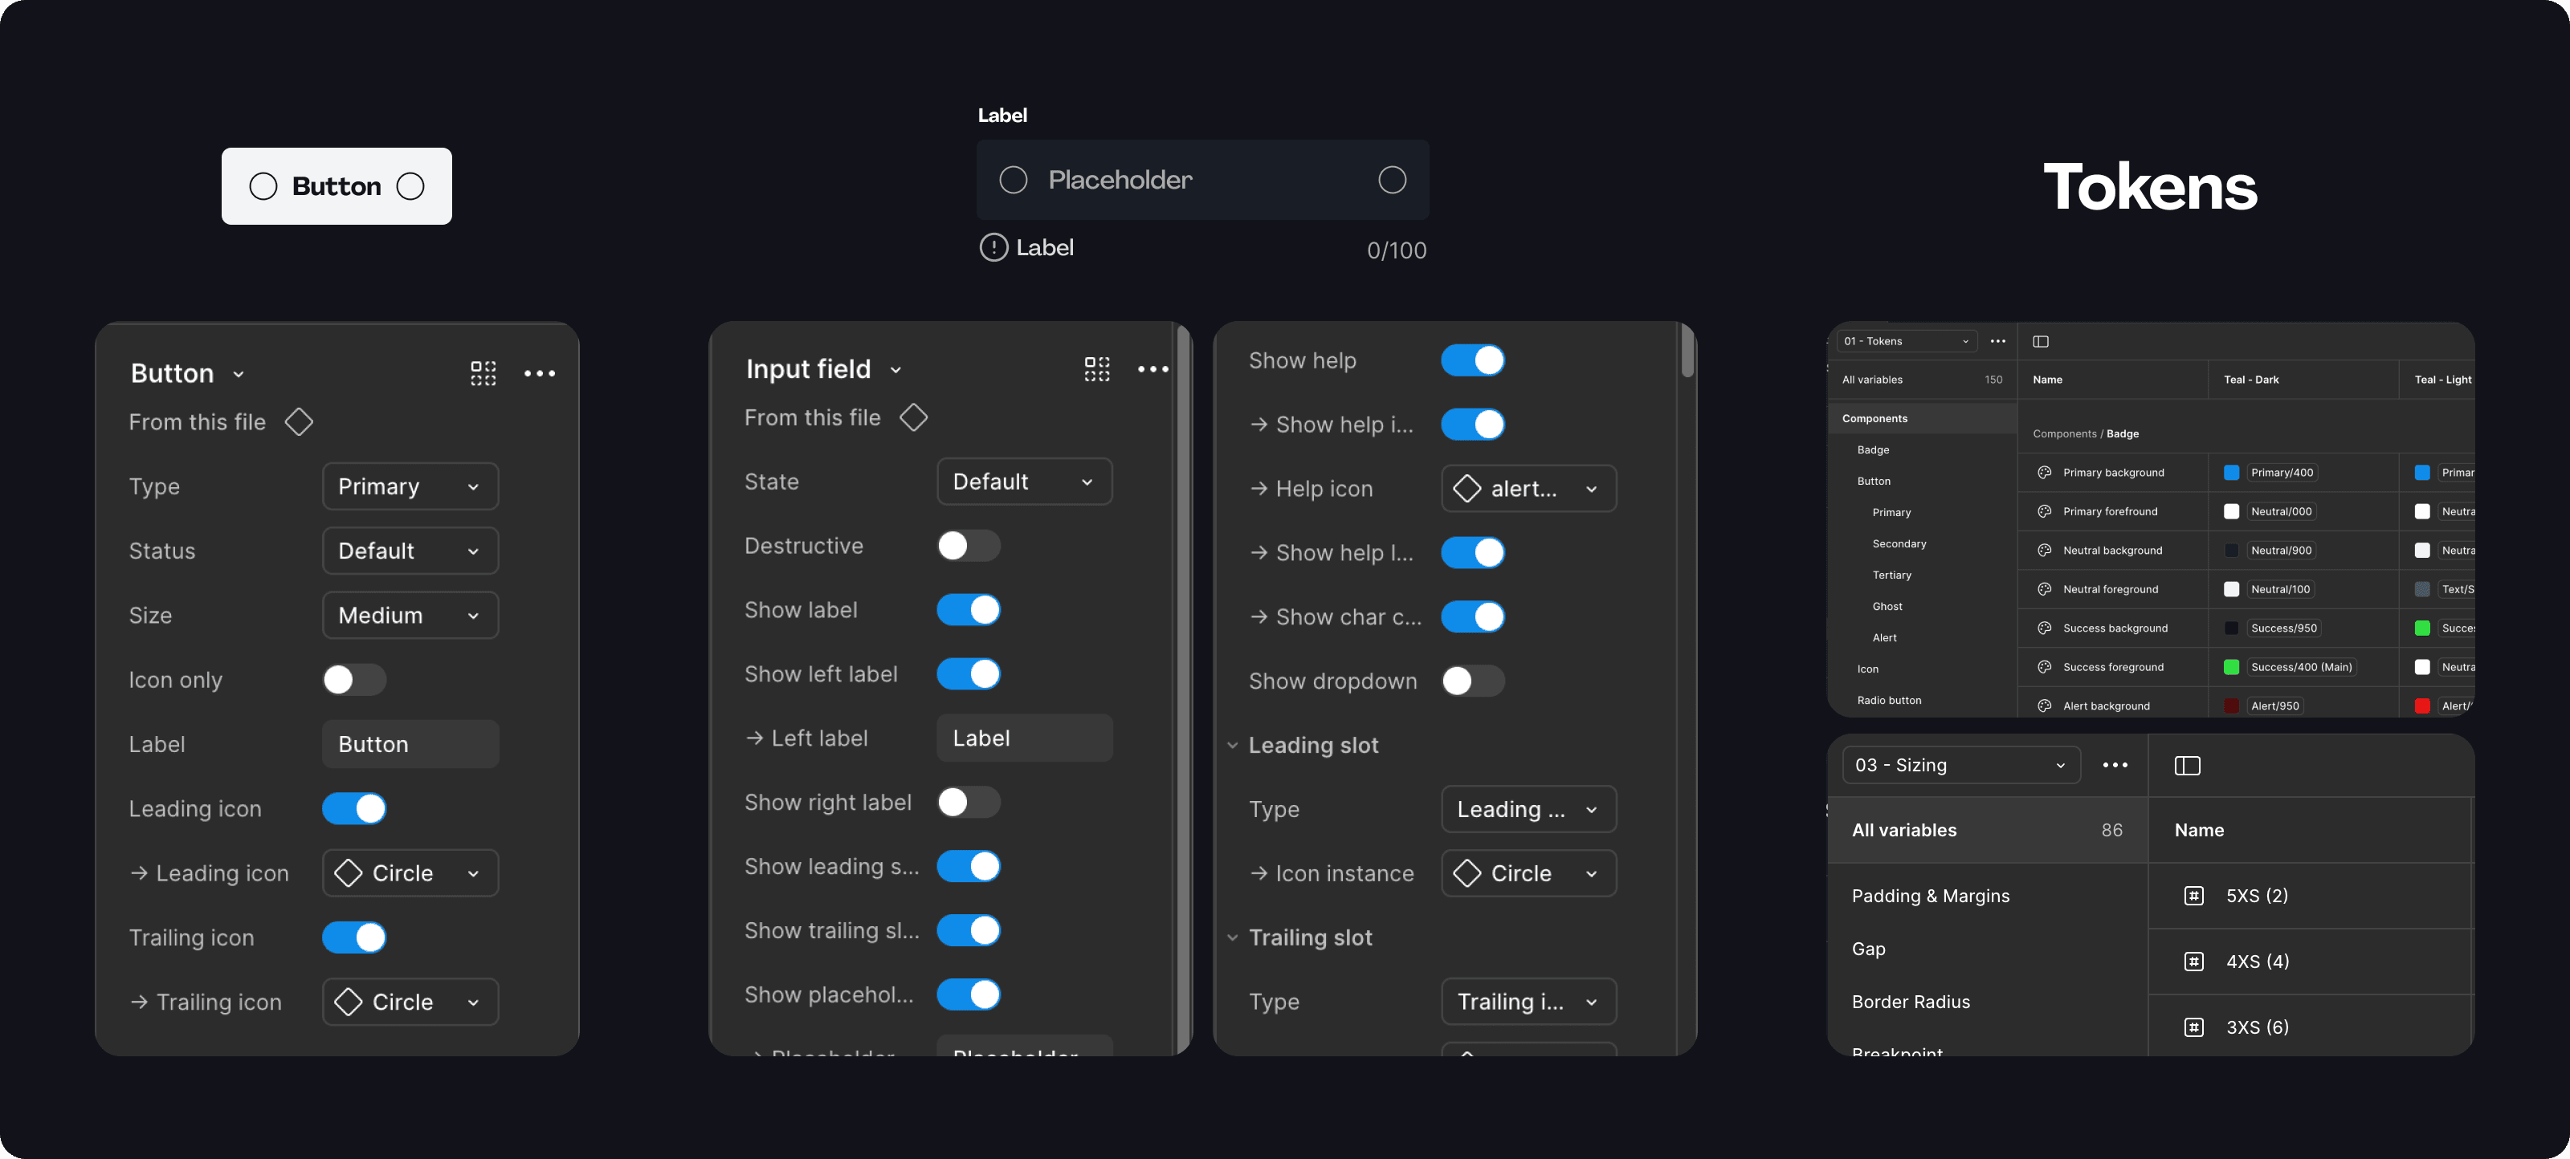Select Border Radius in the Sizing sidebar
The height and width of the screenshot is (1159, 2570).
1910,1002
